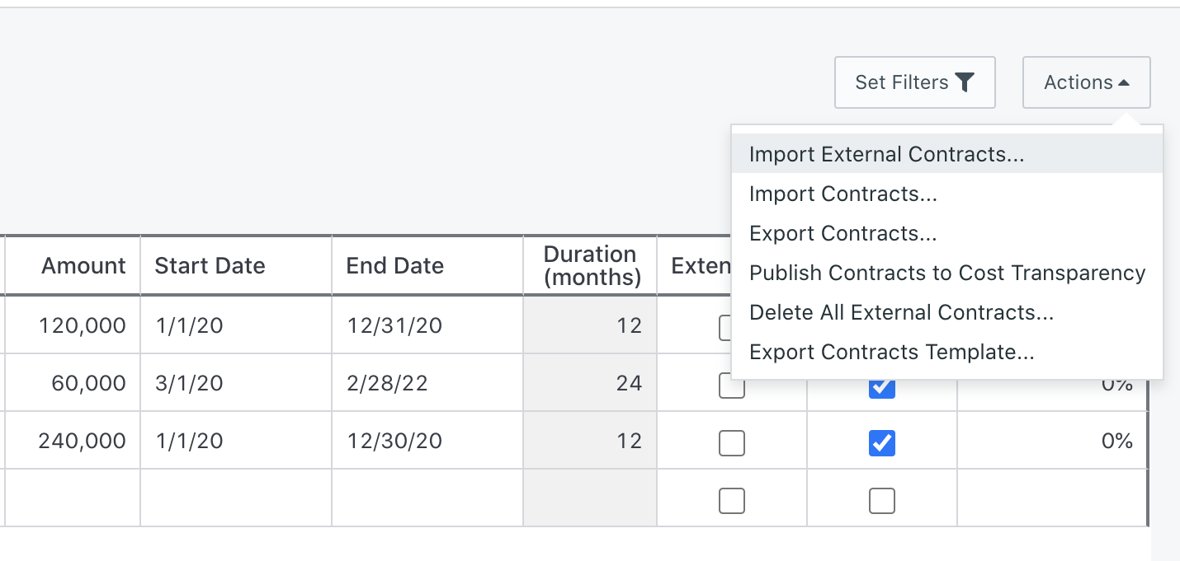The width and height of the screenshot is (1180, 561).
Task: Choose Publish Contracts to Cost Transparency
Action: click(947, 273)
